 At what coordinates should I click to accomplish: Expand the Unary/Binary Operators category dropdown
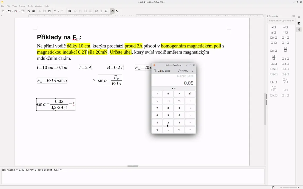click(x=281, y=21)
